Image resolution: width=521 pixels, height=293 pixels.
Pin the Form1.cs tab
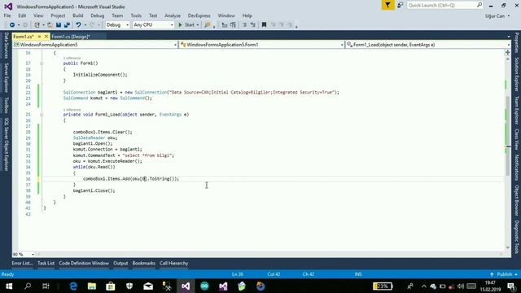click(39, 36)
